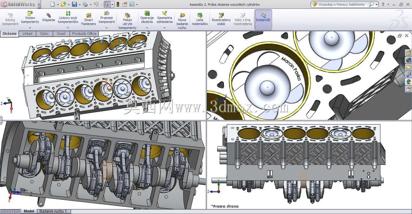Screen dimensions: 412x214
Task: Expand Liniowy szyk komponentów dropdown arrow
Action: 68,28
